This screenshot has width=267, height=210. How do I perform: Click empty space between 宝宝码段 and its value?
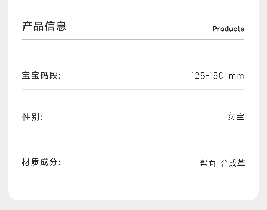tap(125, 76)
